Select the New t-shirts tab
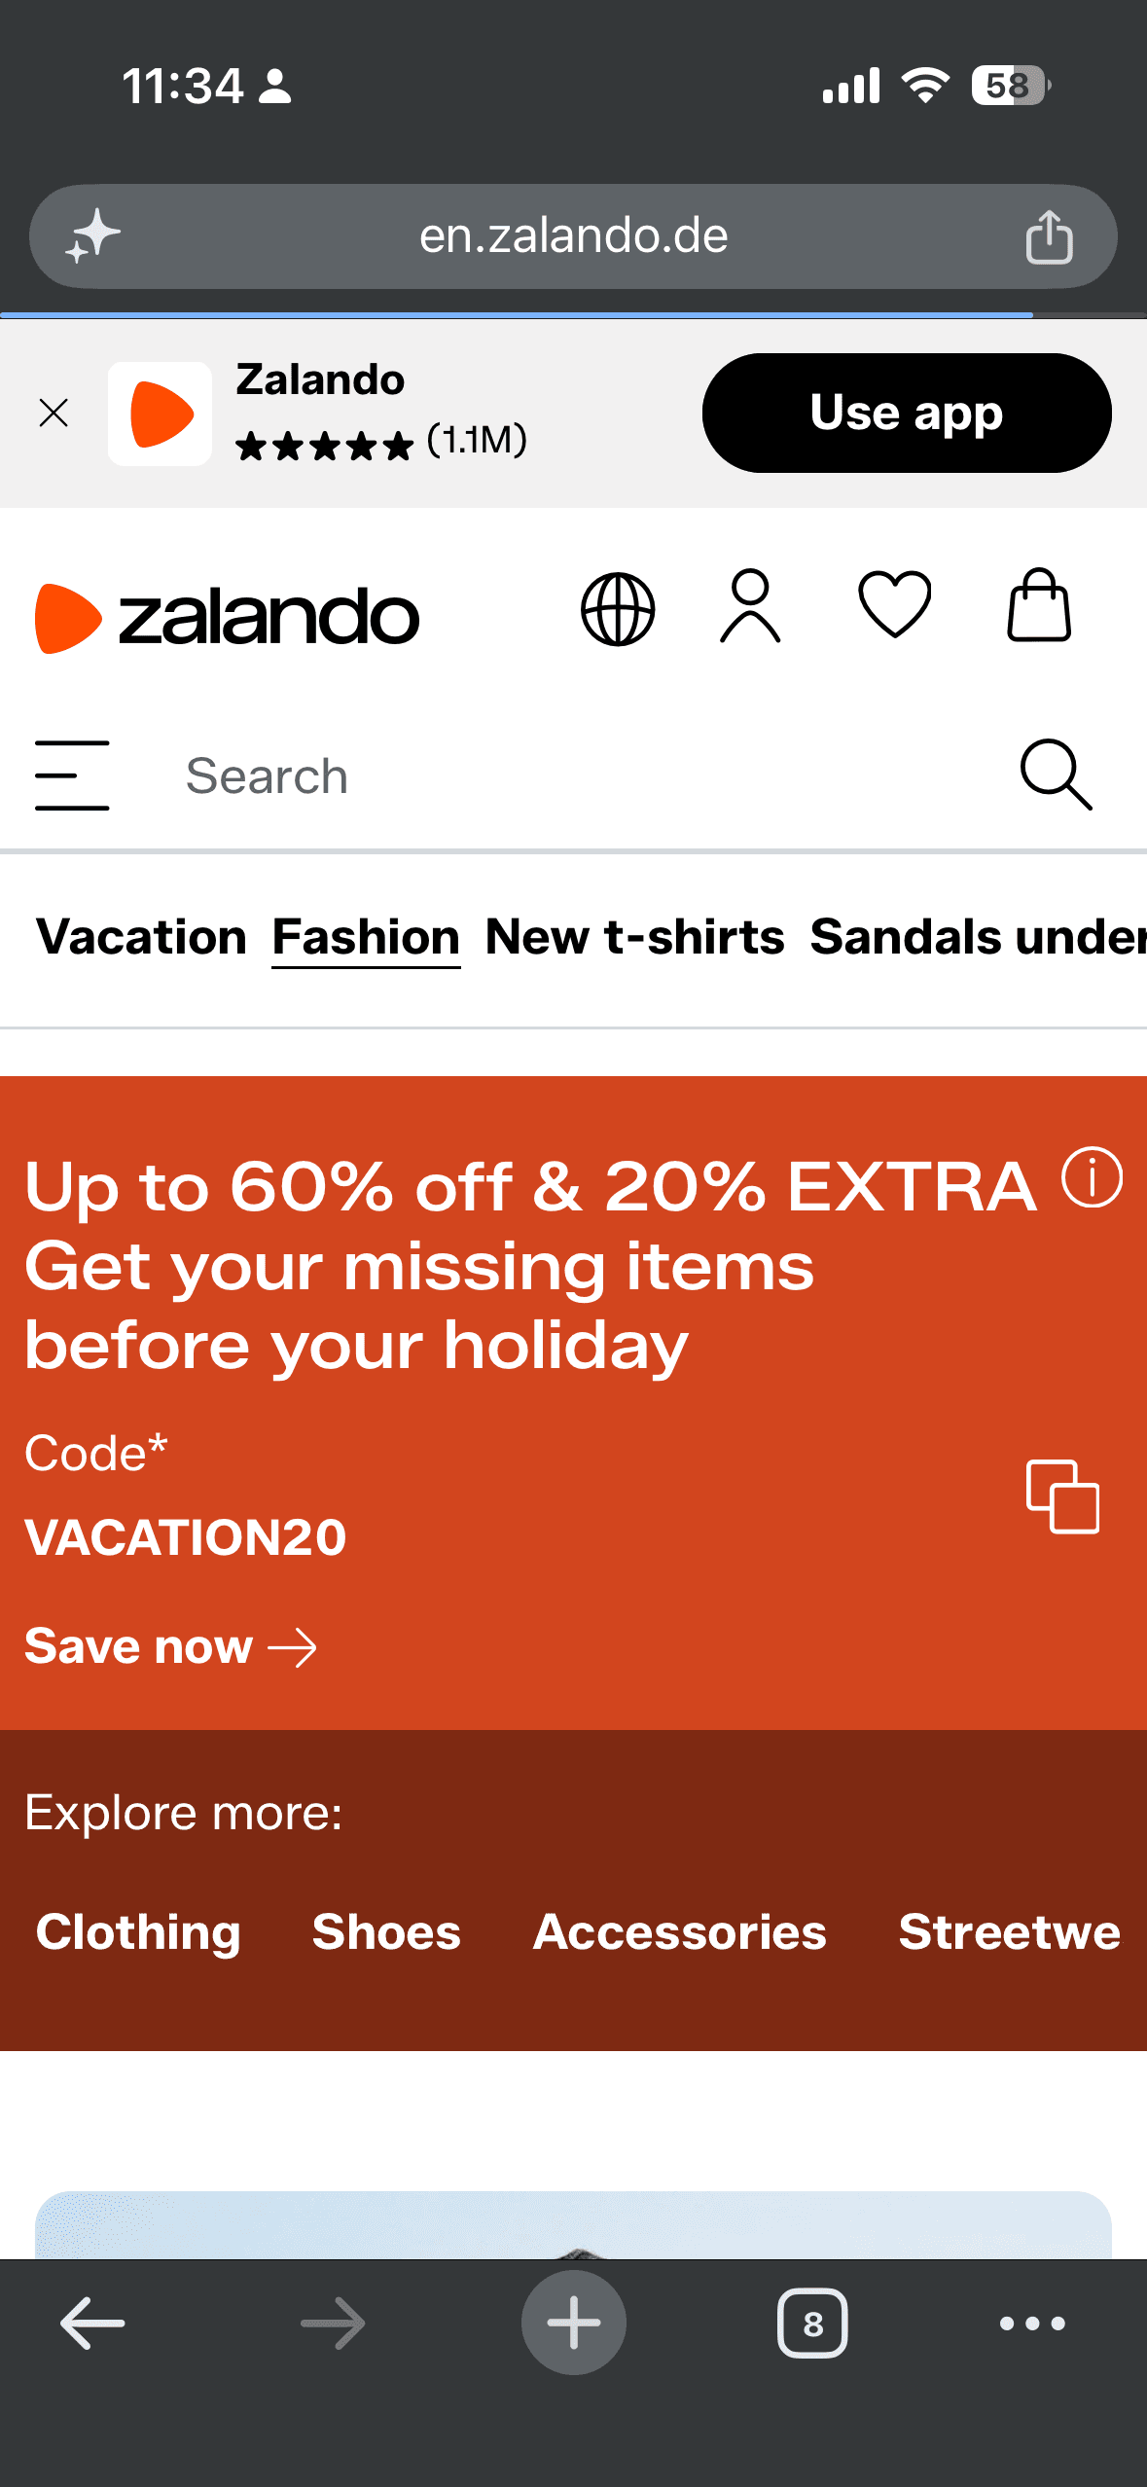 coord(634,937)
